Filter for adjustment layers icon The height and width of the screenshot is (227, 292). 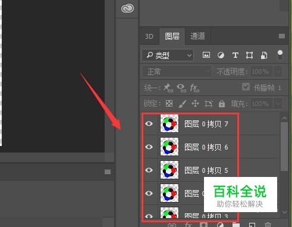221,55
